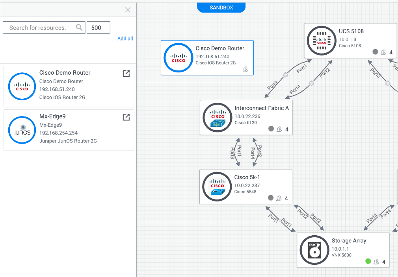Click the Storage Array node title
Image resolution: width=398 pixels, height=277 pixels.
(x=349, y=240)
